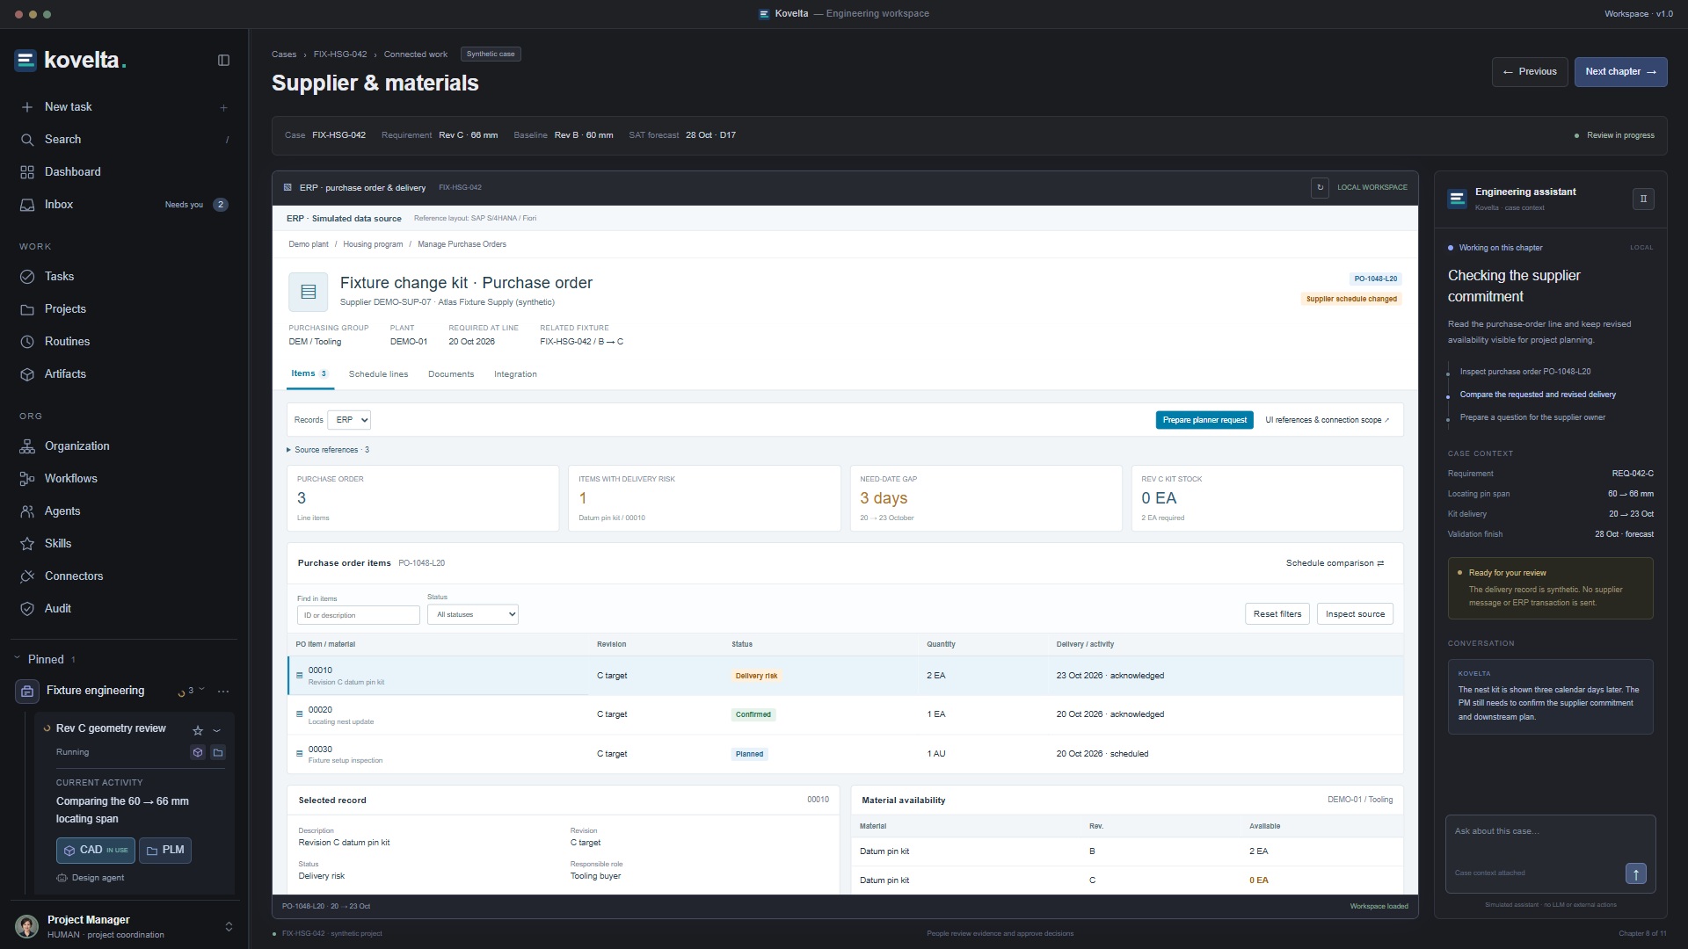Collapse the Pinned section chevron
1688x949 pixels.
[x=17, y=658]
